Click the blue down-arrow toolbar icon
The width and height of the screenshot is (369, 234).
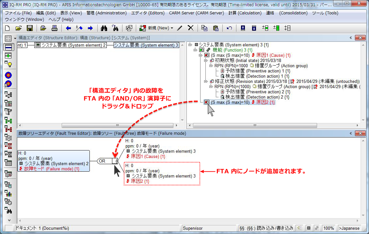pos(254,28)
